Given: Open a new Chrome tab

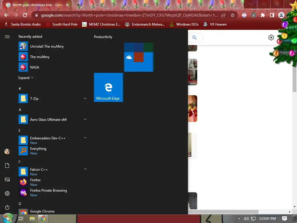Looking at the screenshot, I should point(78,5).
